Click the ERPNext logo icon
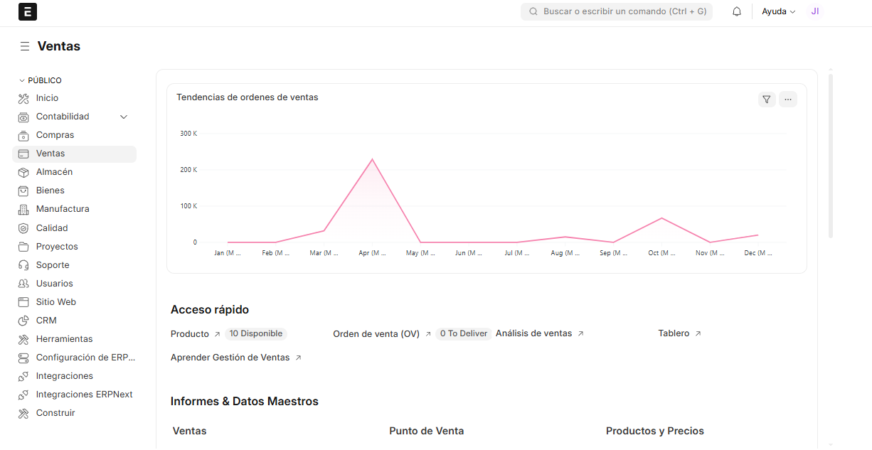 (27, 11)
